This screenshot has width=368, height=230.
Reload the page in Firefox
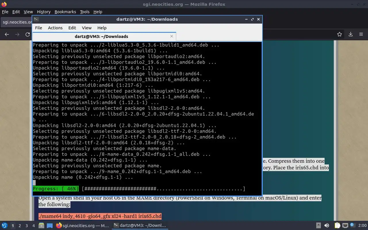click(x=28, y=34)
